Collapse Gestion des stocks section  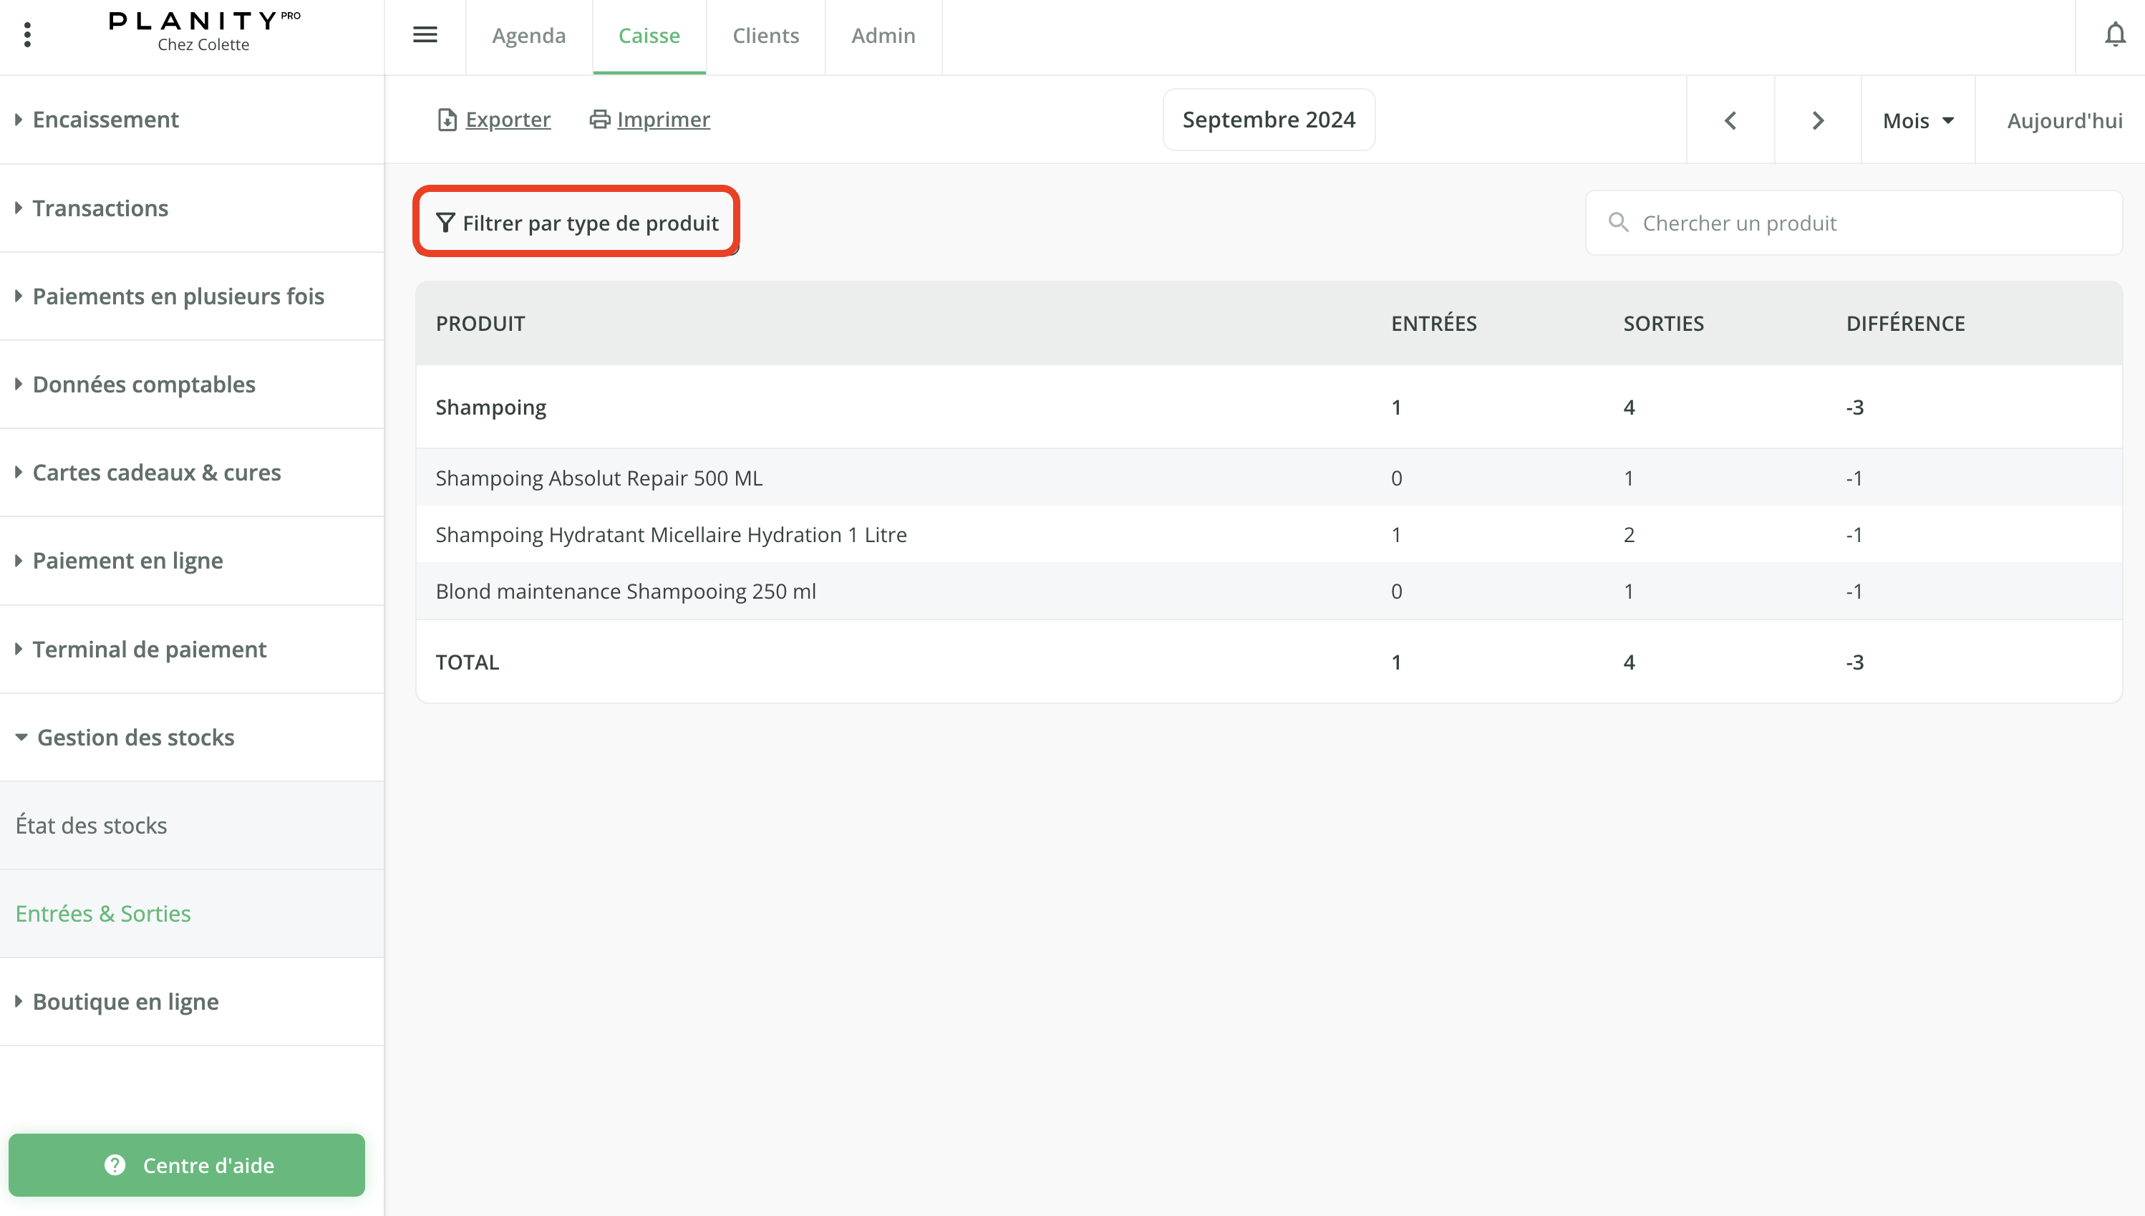(x=135, y=738)
